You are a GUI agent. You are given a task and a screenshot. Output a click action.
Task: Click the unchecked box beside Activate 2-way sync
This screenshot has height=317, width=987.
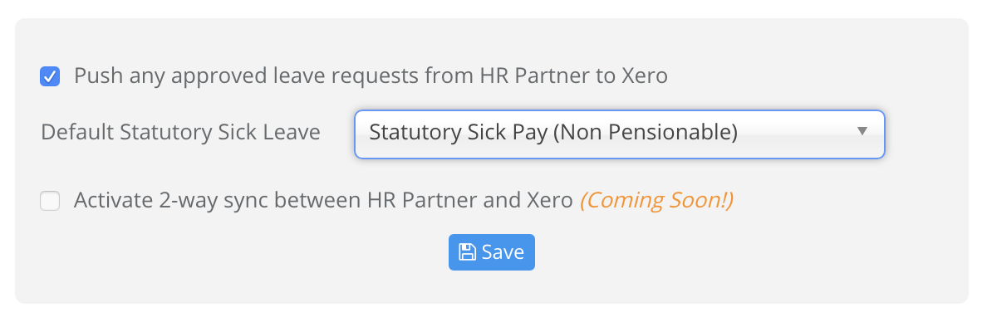(x=50, y=202)
